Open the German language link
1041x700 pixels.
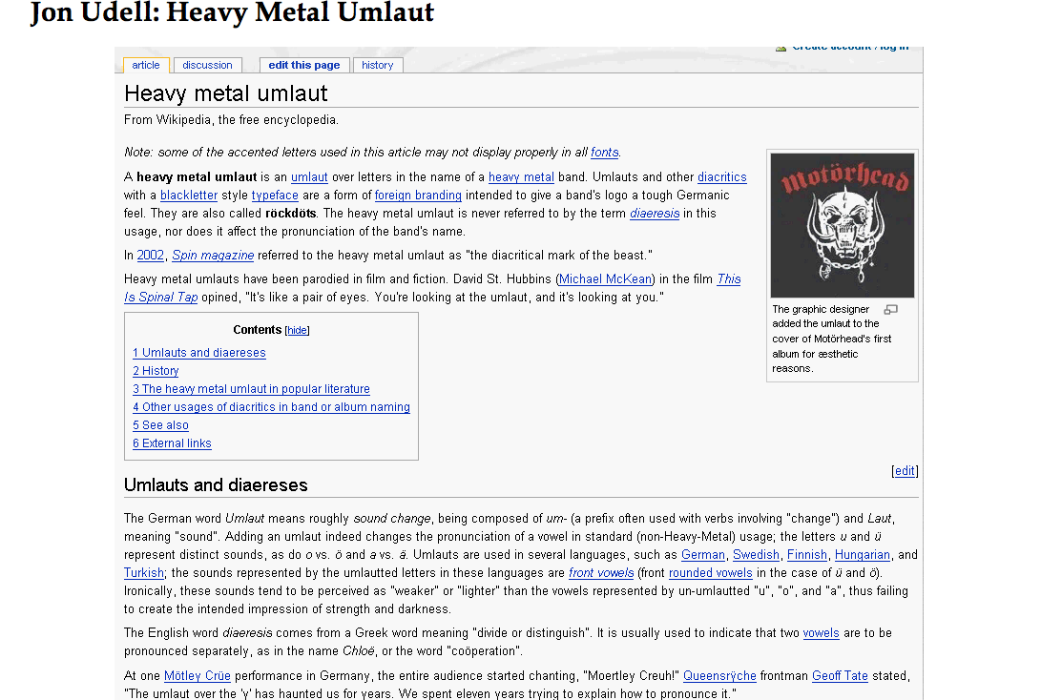pos(702,555)
